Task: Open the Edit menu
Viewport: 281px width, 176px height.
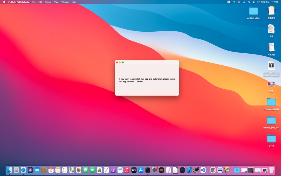Action: (x=40, y=2)
